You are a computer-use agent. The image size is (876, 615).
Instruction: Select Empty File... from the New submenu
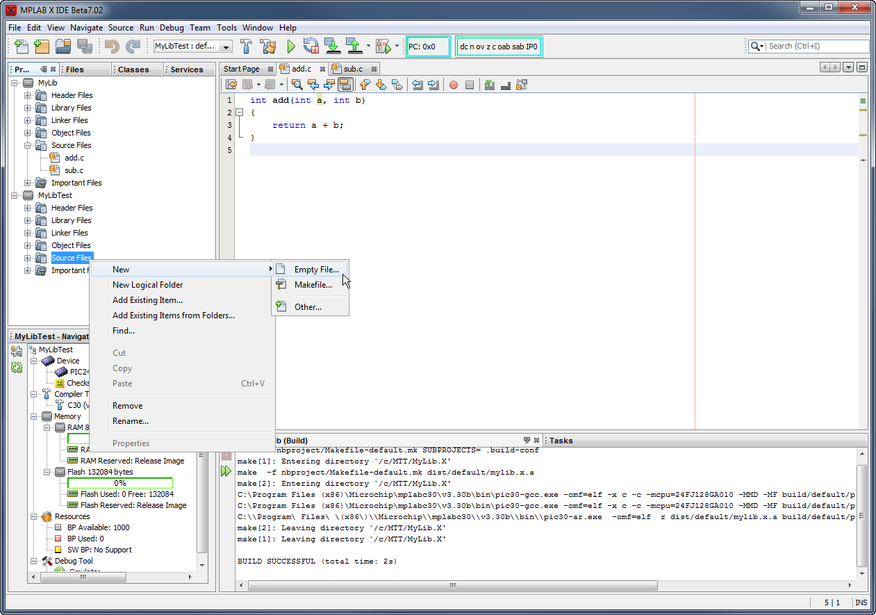click(x=316, y=270)
